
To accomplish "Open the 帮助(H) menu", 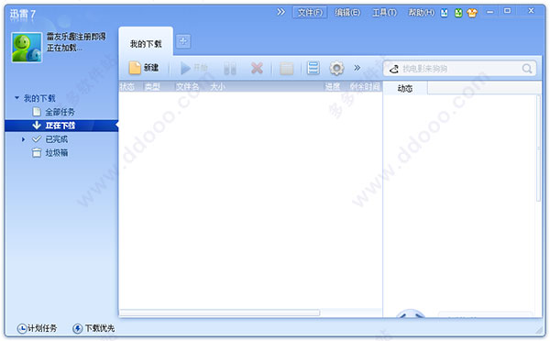I will (x=422, y=13).
